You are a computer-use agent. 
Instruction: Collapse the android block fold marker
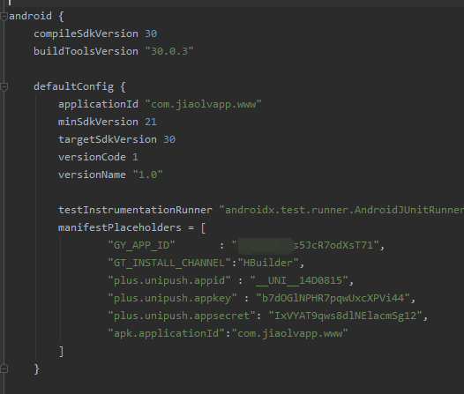pos(4,17)
